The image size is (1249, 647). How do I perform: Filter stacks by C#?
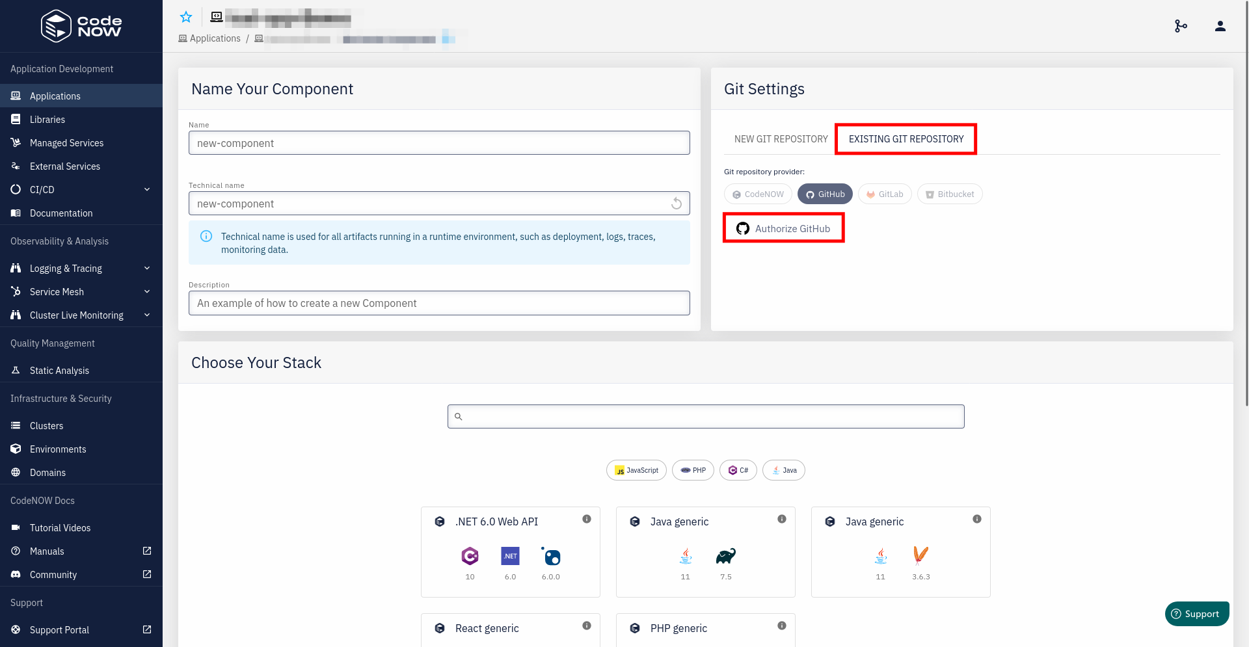click(x=738, y=470)
